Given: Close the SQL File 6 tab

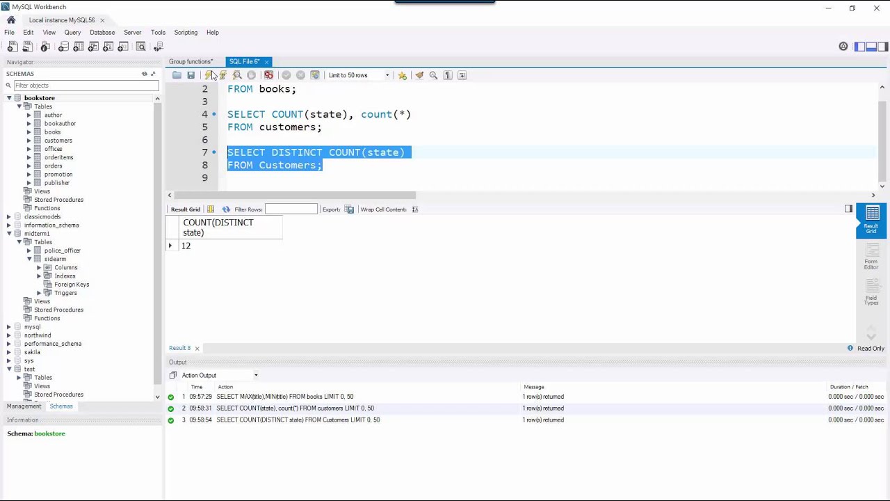Looking at the screenshot, I should [x=266, y=62].
